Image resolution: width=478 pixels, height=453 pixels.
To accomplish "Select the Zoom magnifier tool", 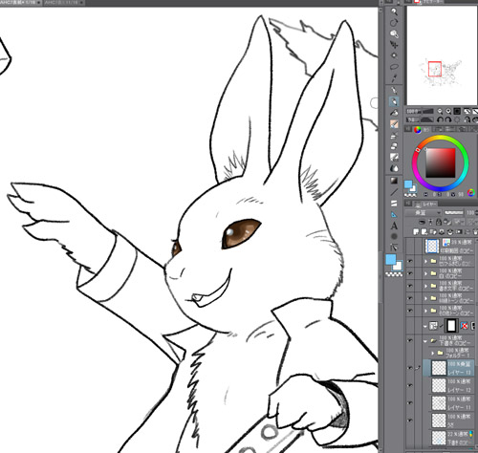I will (394, 11).
